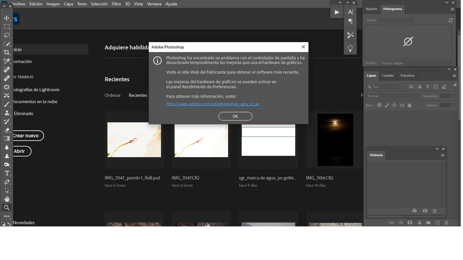
Task: Click the add layer mask icon
Action: (x=410, y=223)
